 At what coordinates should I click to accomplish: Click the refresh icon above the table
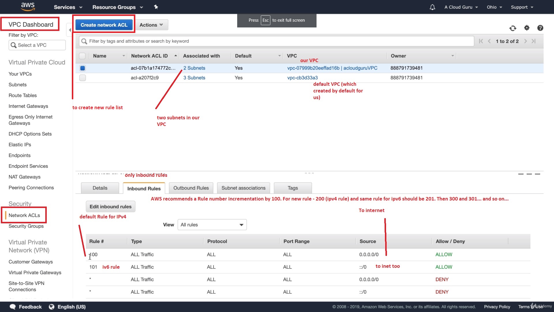point(513,28)
